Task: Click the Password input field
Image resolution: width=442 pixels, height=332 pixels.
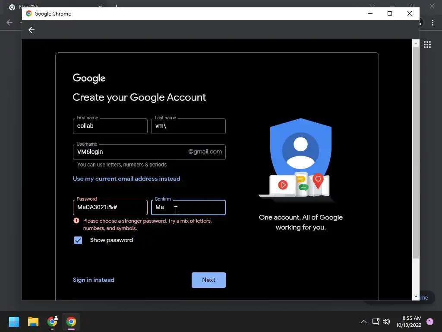Action: coord(110,207)
